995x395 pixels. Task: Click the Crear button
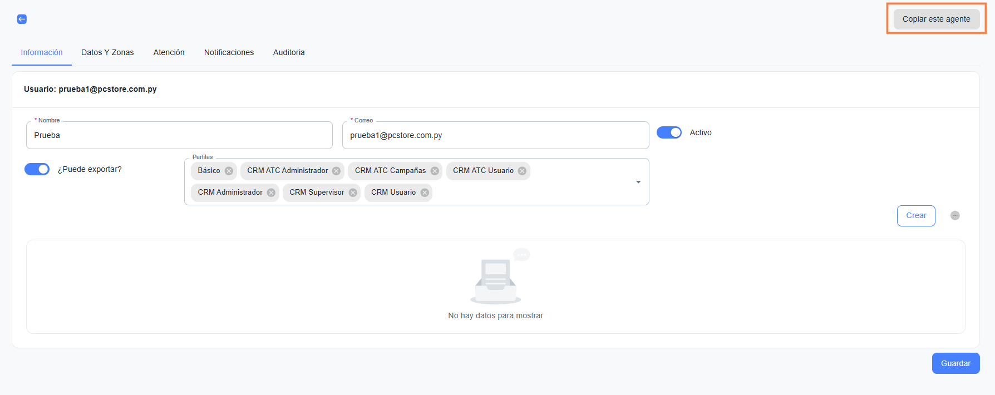coord(916,215)
